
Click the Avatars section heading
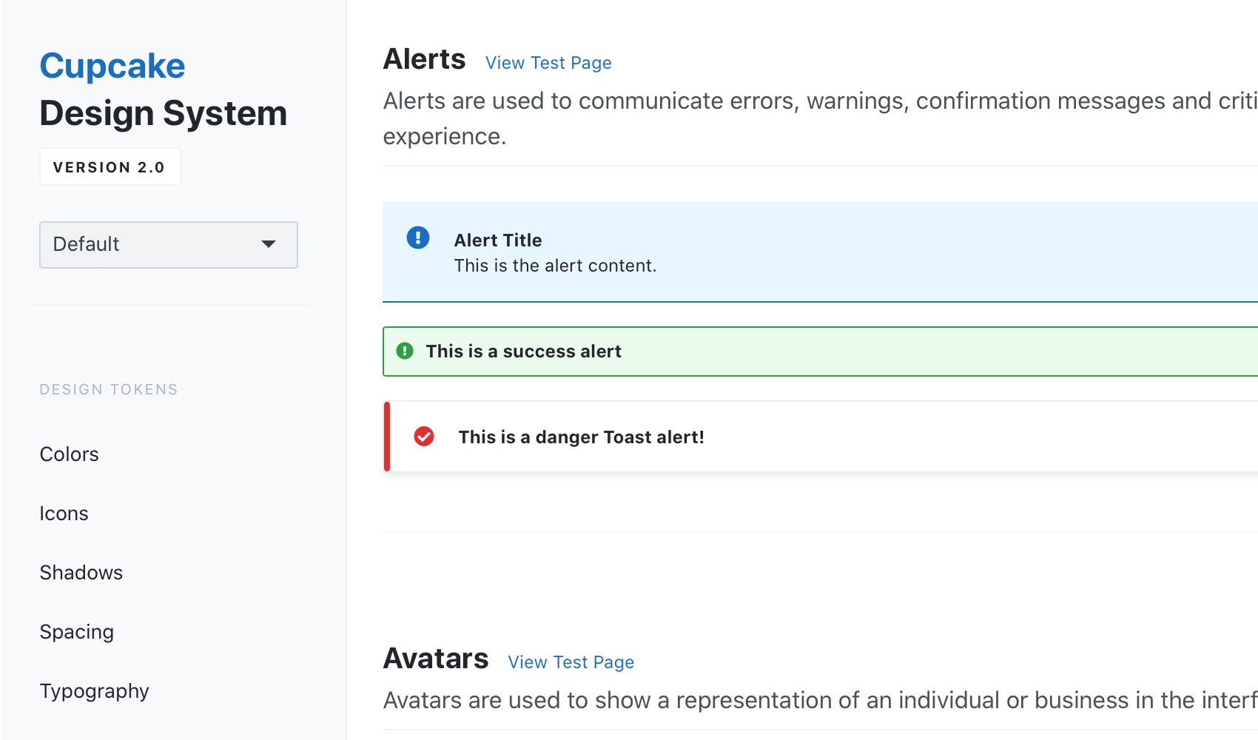[435, 659]
